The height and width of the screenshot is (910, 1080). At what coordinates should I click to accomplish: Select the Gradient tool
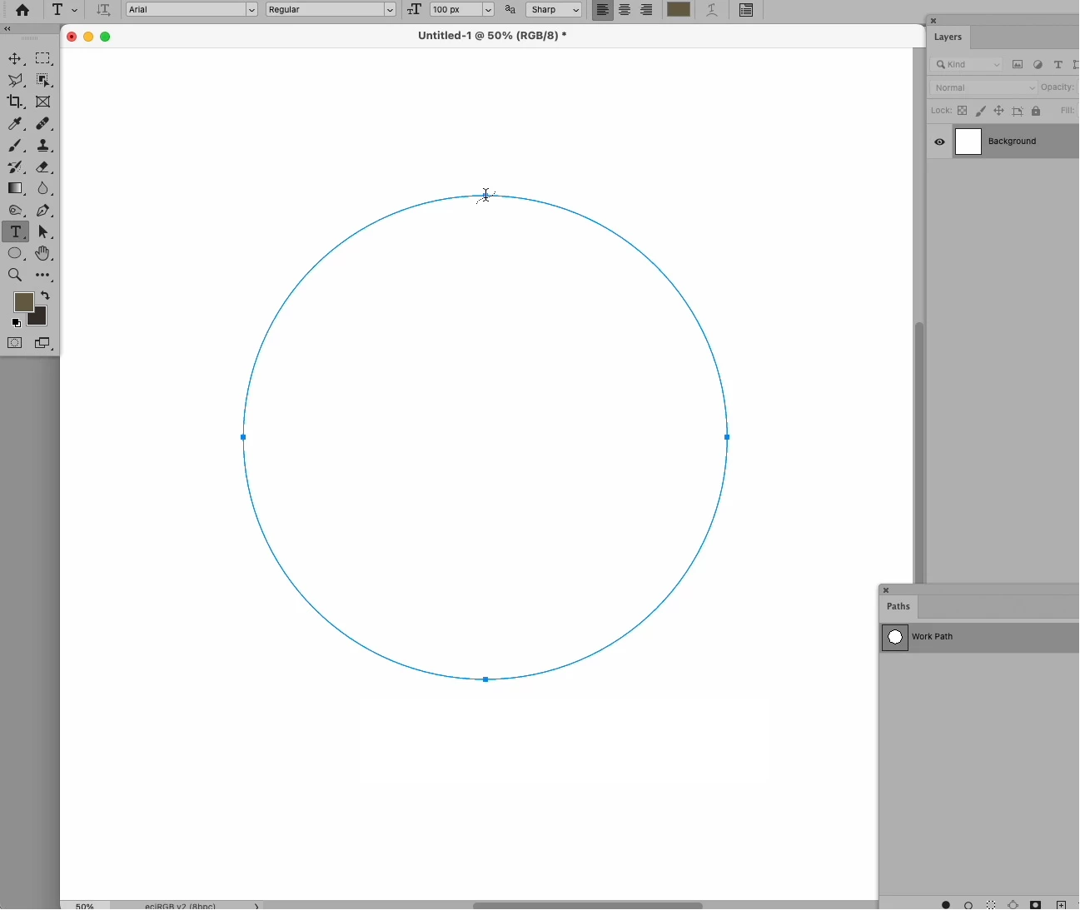click(x=15, y=189)
